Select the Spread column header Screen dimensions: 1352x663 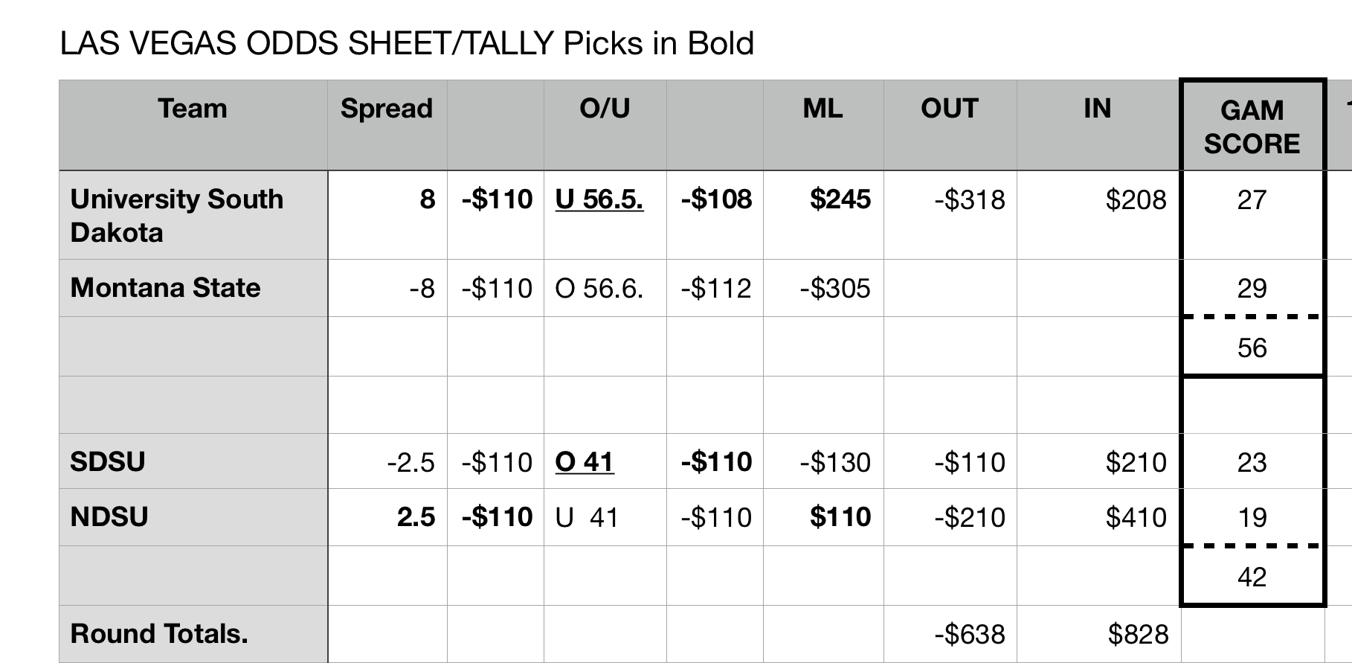point(387,125)
